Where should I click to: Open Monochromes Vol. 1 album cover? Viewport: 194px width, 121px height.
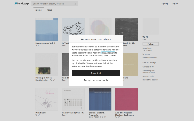pyautogui.click(x=47, y=29)
